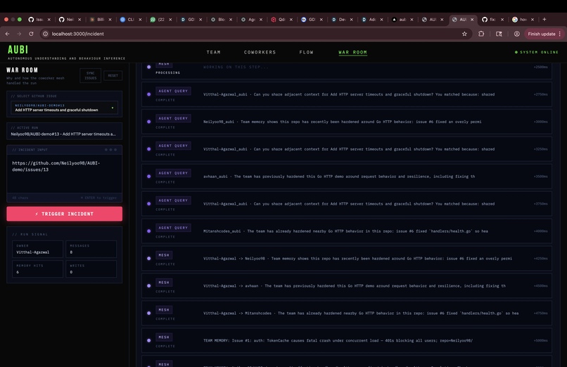Select the avhaan_aubi agent query row
567x367 pixels.
347,176
